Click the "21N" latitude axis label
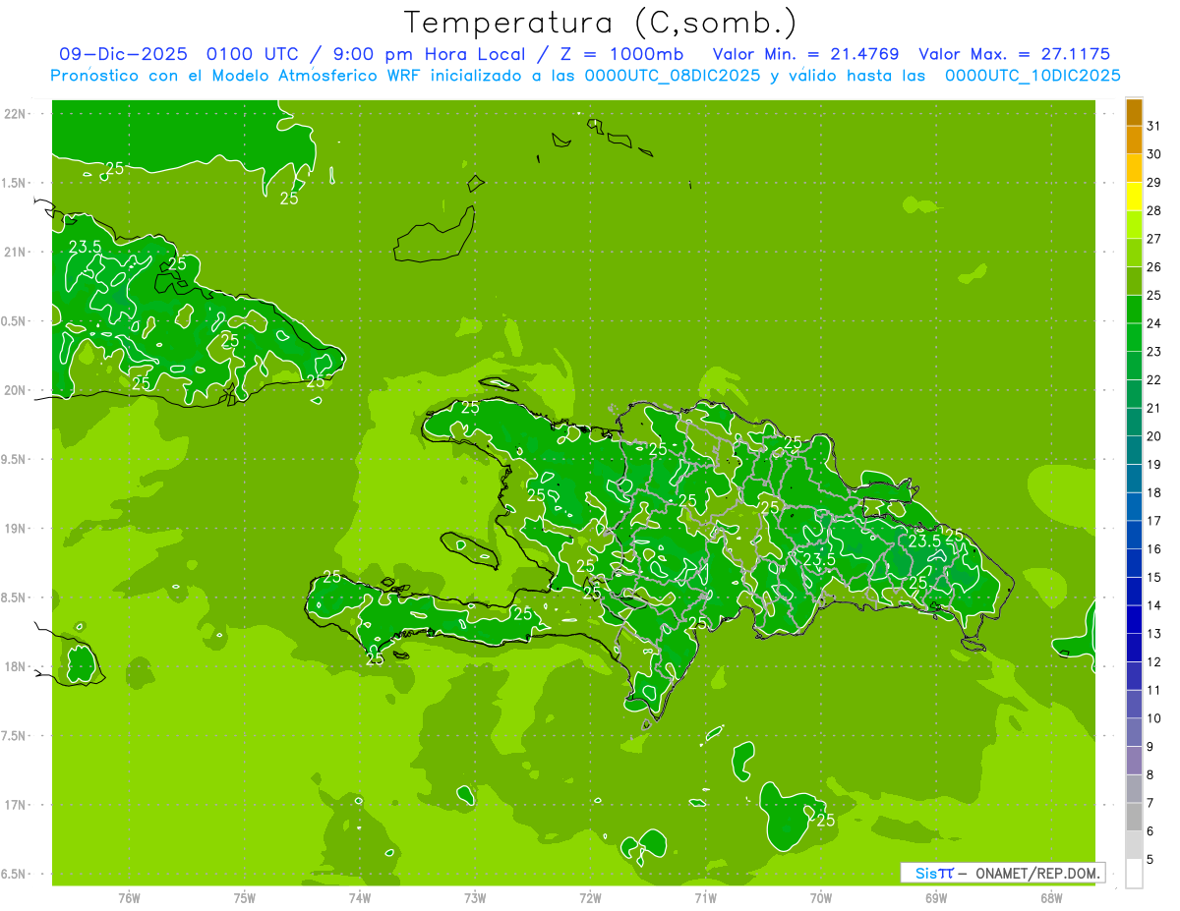Image resolution: width=1180 pixels, height=911 pixels. [x=14, y=252]
